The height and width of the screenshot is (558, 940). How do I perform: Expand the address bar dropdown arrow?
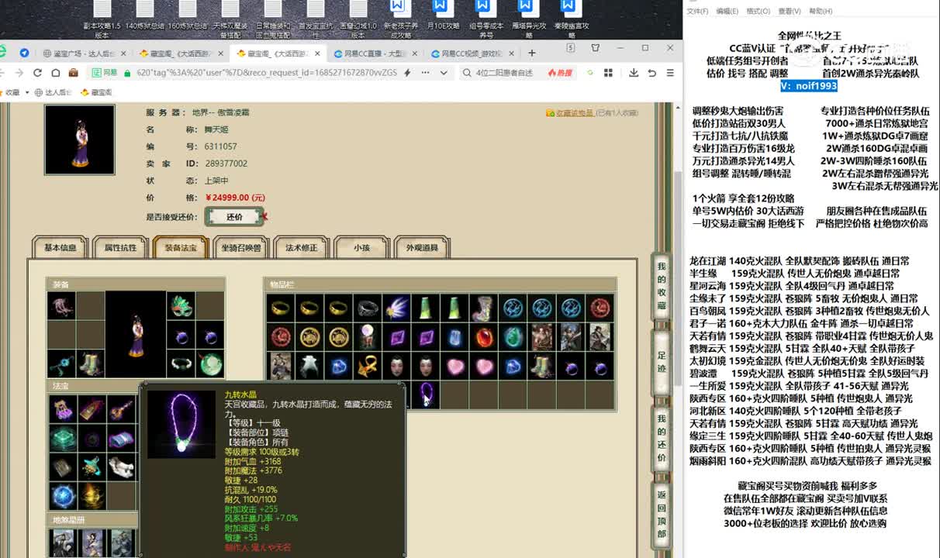coord(444,73)
